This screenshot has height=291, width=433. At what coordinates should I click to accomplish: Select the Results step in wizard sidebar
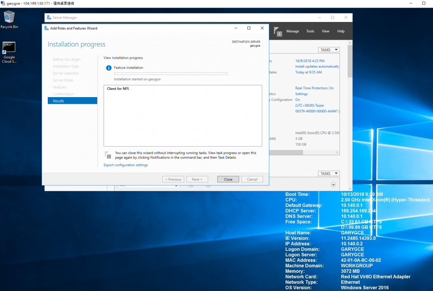[72, 101]
